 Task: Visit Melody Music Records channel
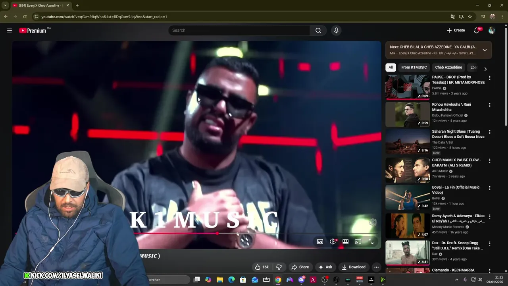tap(448, 227)
